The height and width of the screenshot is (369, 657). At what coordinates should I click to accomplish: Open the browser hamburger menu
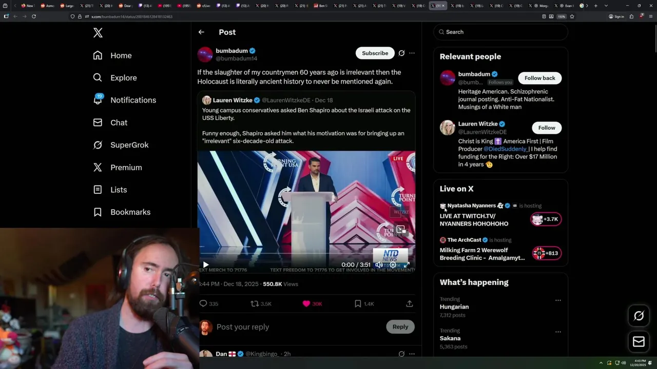650,16
